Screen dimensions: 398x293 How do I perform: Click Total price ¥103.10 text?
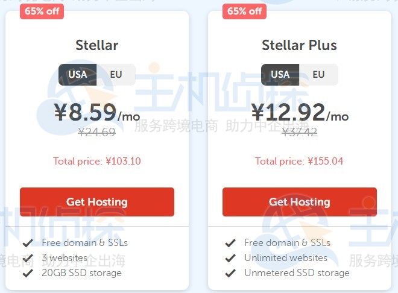[97, 161]
